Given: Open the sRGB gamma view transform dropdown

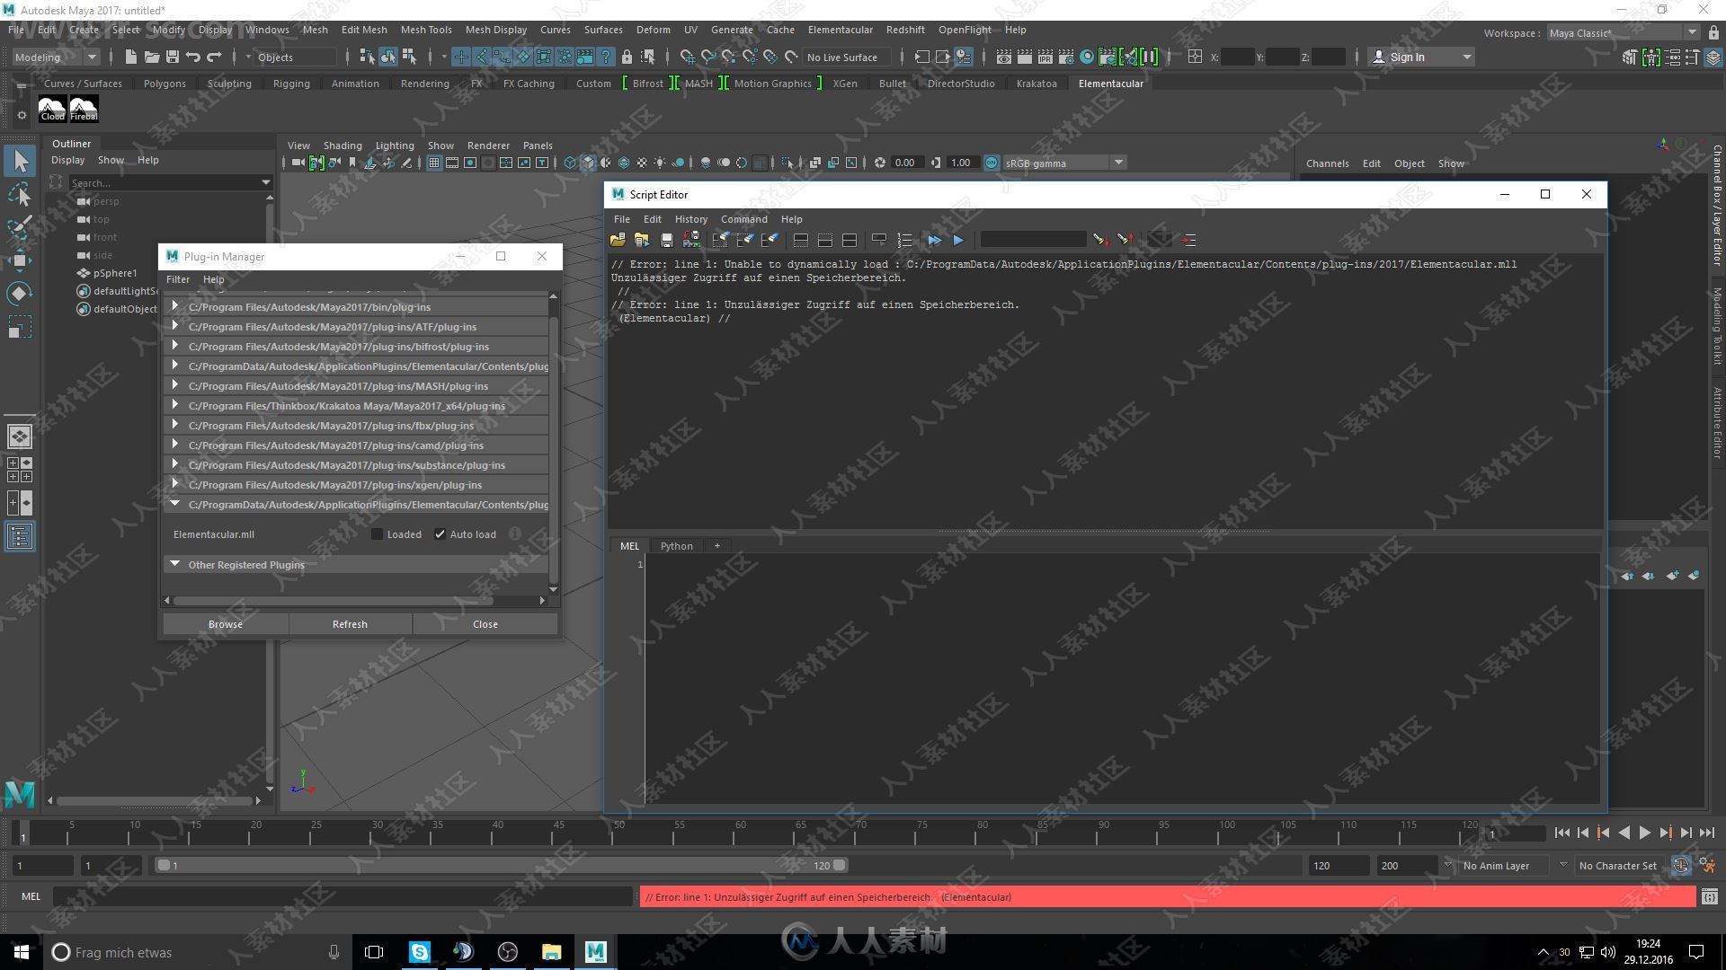Looking at the screenshot, I should 1064,163.
